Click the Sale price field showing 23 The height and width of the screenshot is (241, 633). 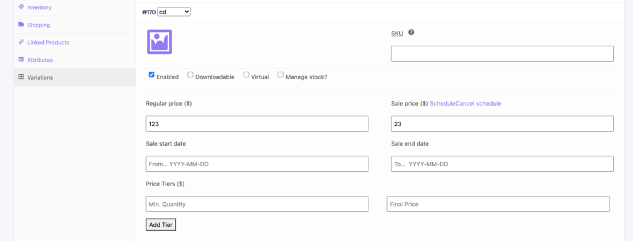click(502, 124)
